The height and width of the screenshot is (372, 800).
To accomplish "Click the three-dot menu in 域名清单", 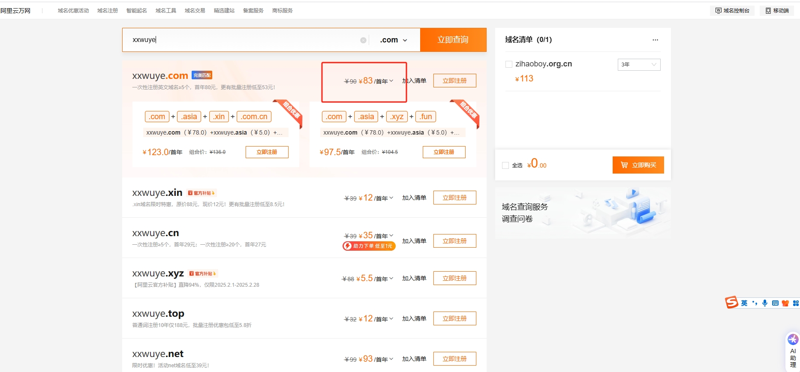I will coord(655,40).
